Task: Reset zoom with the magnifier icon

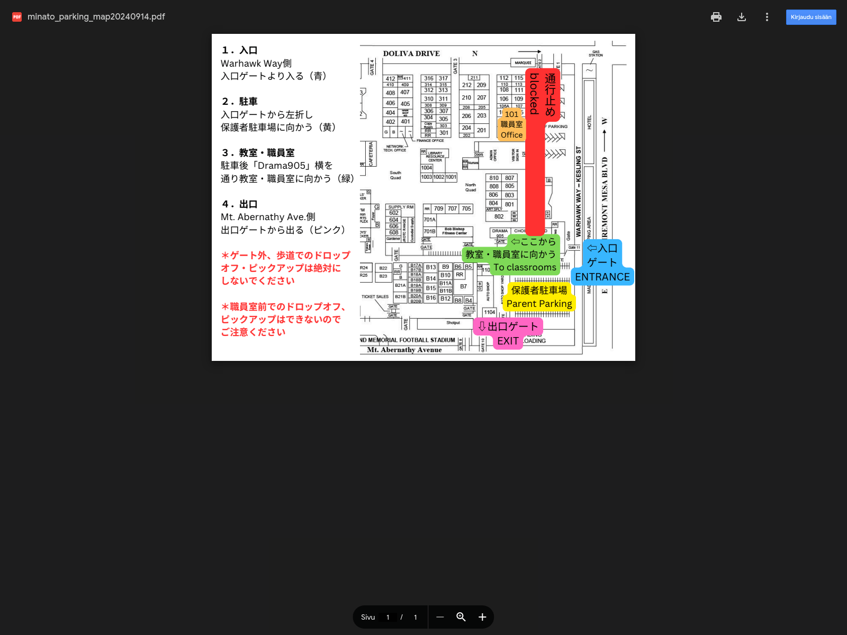Action: [461, 617]
